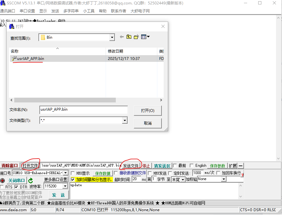Click the 文件名 input field
Screen dimensions: 282x215
(83, 110)
